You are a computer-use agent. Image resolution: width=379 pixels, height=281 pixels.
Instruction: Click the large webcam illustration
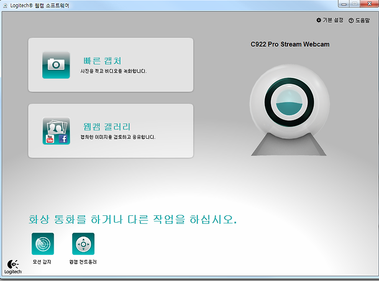click(x=289, y=110)
